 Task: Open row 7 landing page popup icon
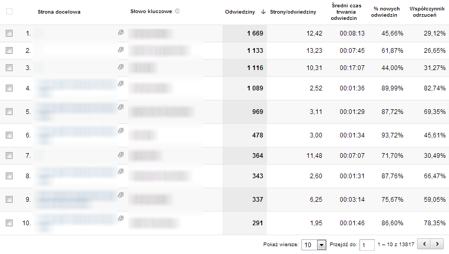click(121, 155)
